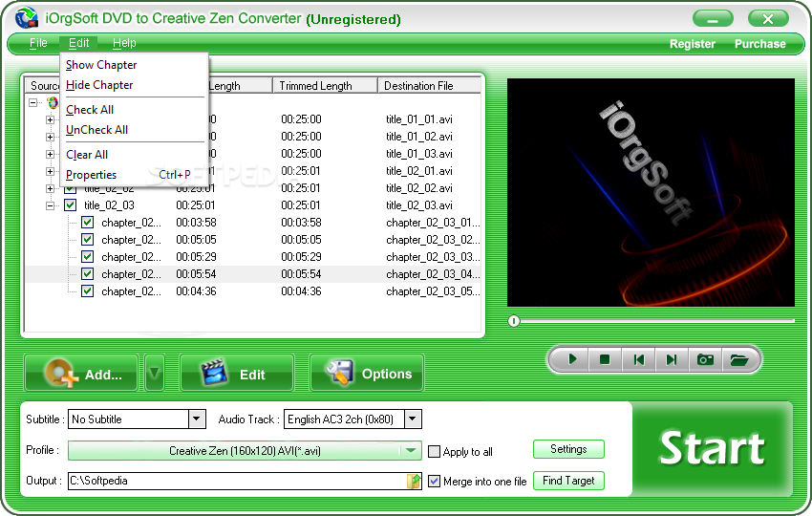Click the preview seek slider handle
The width and height of the screenshot is (812, 516).
pyautogui.click(x=514, y=321)
